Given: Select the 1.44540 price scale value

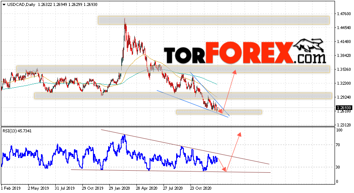Looking at the screenshot, I should coord(344,28).
